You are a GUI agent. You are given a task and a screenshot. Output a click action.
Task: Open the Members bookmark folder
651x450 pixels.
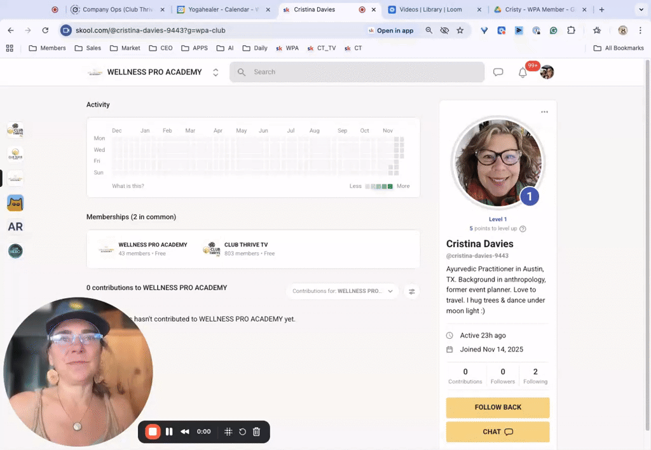click(47, 48)
